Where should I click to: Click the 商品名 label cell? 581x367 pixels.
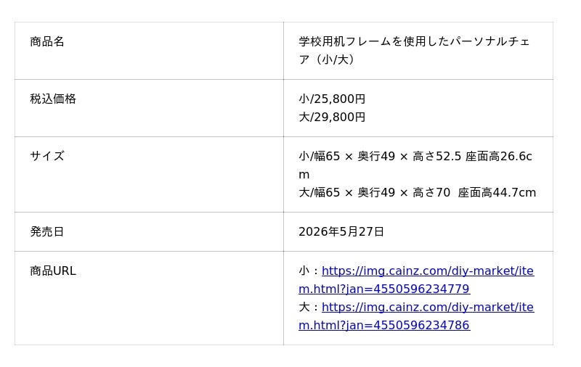[x=149, y=51]
